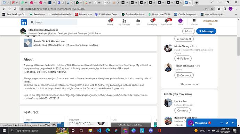
Task: Send a Message to Mandlenkosi
Action: pyautogui.click(x=206, y=31)
